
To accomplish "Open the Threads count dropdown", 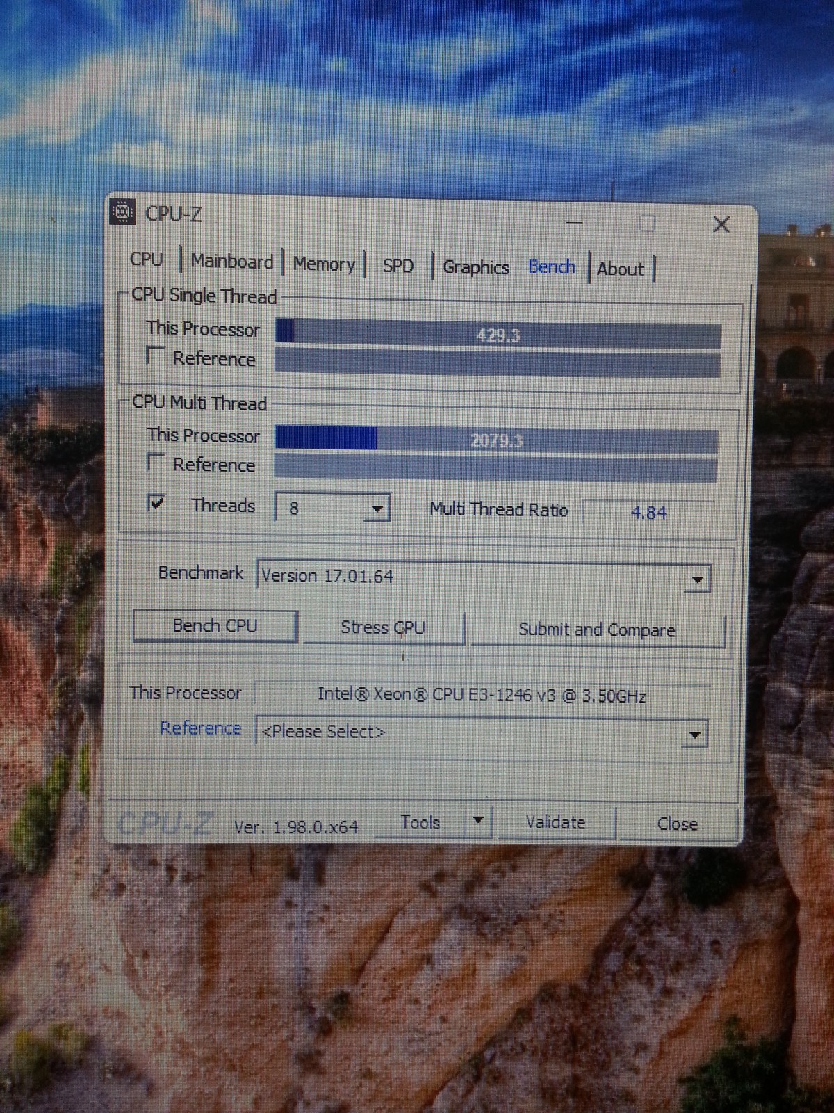I will [332, 508].
